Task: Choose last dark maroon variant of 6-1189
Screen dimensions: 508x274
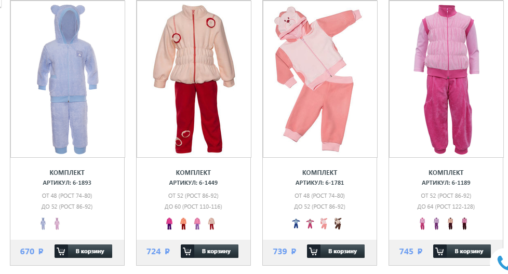Action: (x=464, y=224)
